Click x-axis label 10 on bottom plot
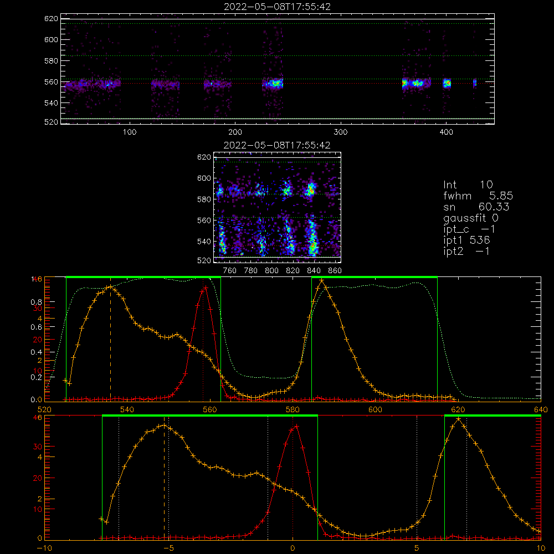Viewport: 554px width, 554px height. 541,548
